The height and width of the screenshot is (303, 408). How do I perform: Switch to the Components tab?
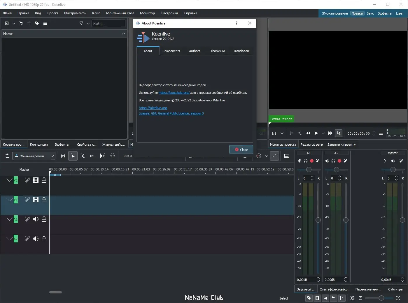coord(171,51)
